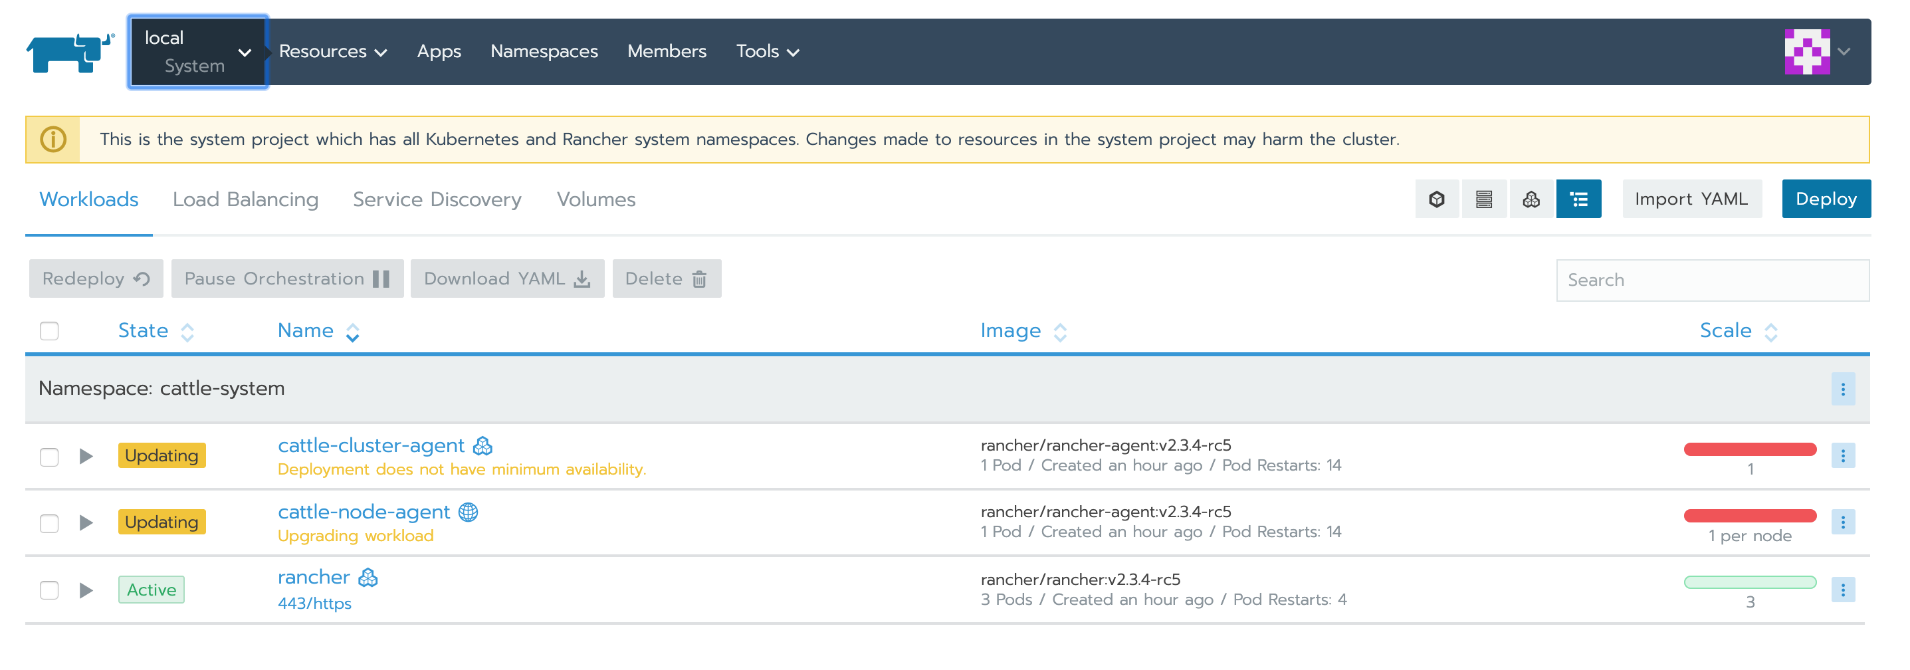The width and height of the screenshot is (1910, 670).
Task: Sort workloads by State column
Action: 156,331
